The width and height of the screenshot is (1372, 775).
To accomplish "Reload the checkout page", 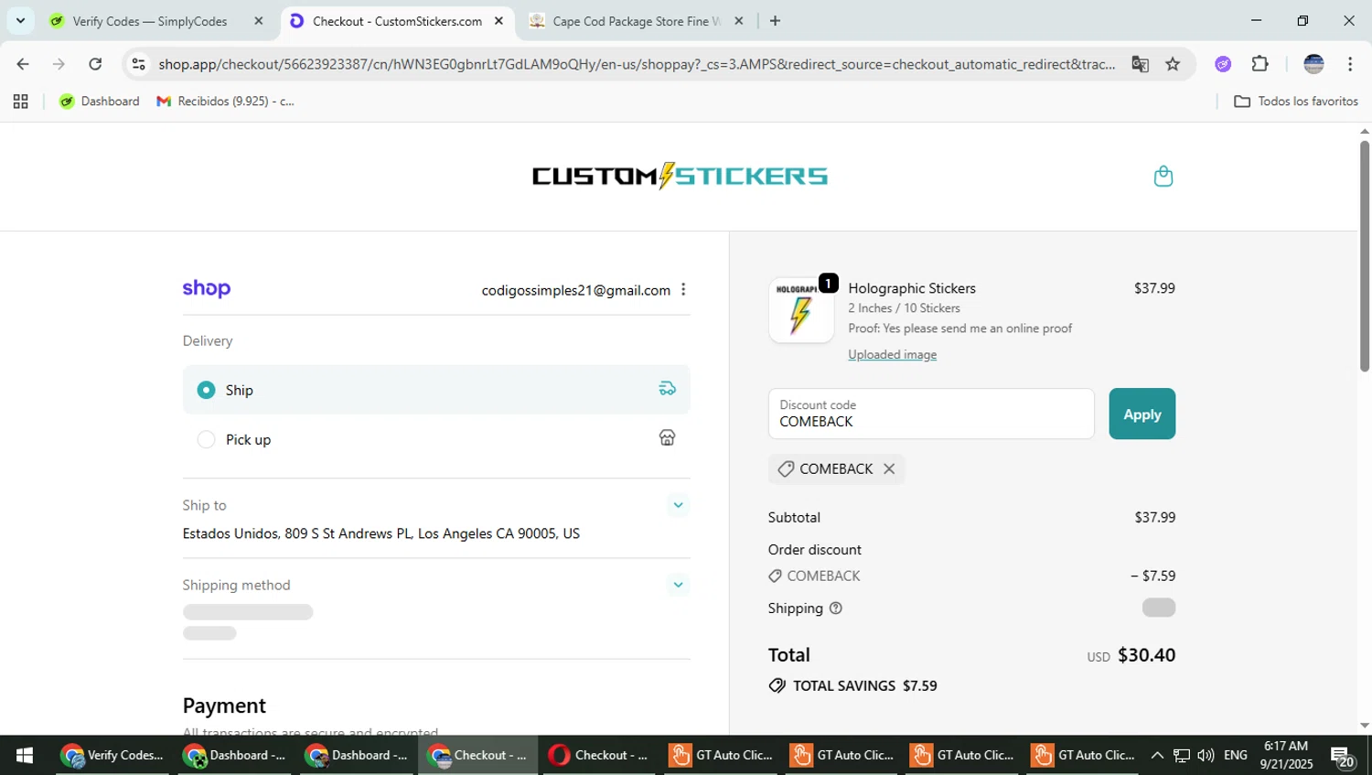I will (x=95, y=64).
